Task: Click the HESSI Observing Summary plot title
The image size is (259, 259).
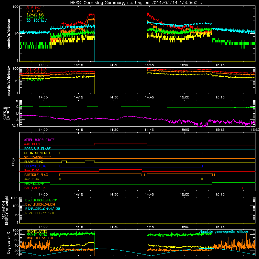Action: 137,3
